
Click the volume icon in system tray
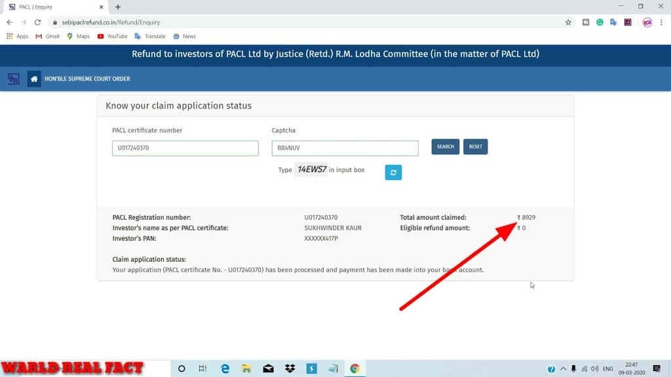pos(595,368)
